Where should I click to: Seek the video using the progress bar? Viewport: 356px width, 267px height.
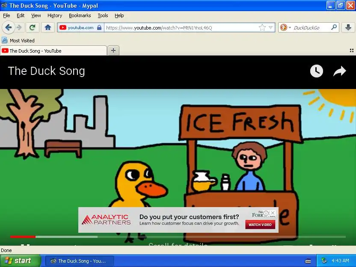pyautogui.click(x=178, y=237)
